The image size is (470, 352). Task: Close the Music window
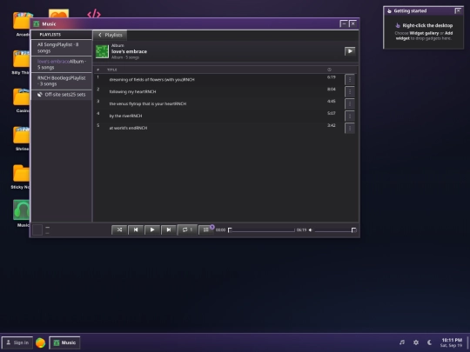(x=353, y=23)
